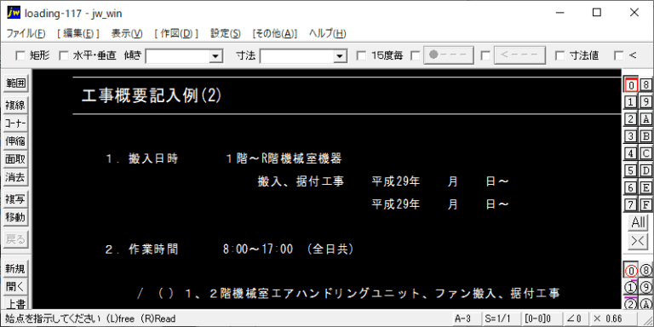
Task: Click the All layers button
Action: (x=638, y=223)
